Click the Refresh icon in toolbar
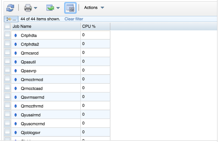This screenshot has height=142, width=218. click(10, 8)
